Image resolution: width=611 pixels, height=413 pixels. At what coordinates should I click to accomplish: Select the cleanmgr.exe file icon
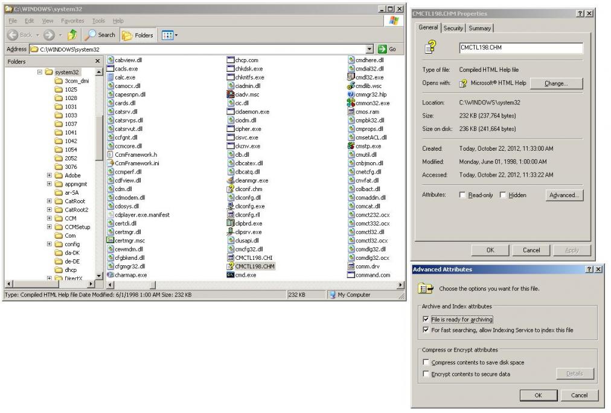pos(230,180)
